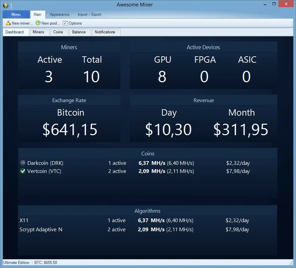Click the green Vertcoin status icon
Screen dimensions: 296x268
click(x=23, y=171)
